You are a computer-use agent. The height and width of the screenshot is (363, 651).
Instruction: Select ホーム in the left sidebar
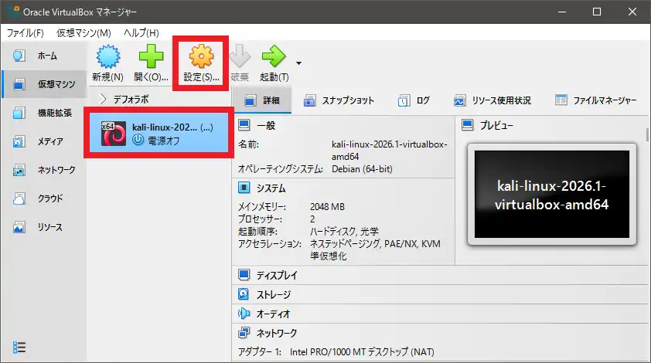(x=44, y=56)
